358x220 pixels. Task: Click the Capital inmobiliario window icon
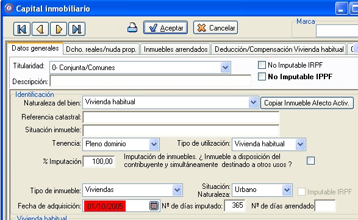[9, 8]
